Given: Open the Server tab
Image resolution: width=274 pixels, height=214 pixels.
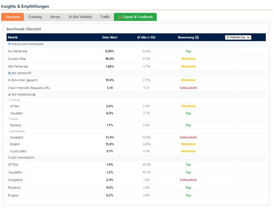Looking at the screenshot, I should click(x=55, y=17).
